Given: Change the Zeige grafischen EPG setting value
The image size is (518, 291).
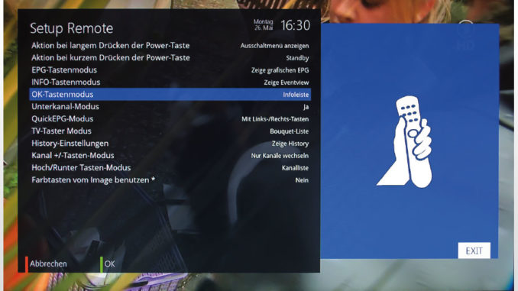Looking at the screenshot, I should tap(280, 70).
